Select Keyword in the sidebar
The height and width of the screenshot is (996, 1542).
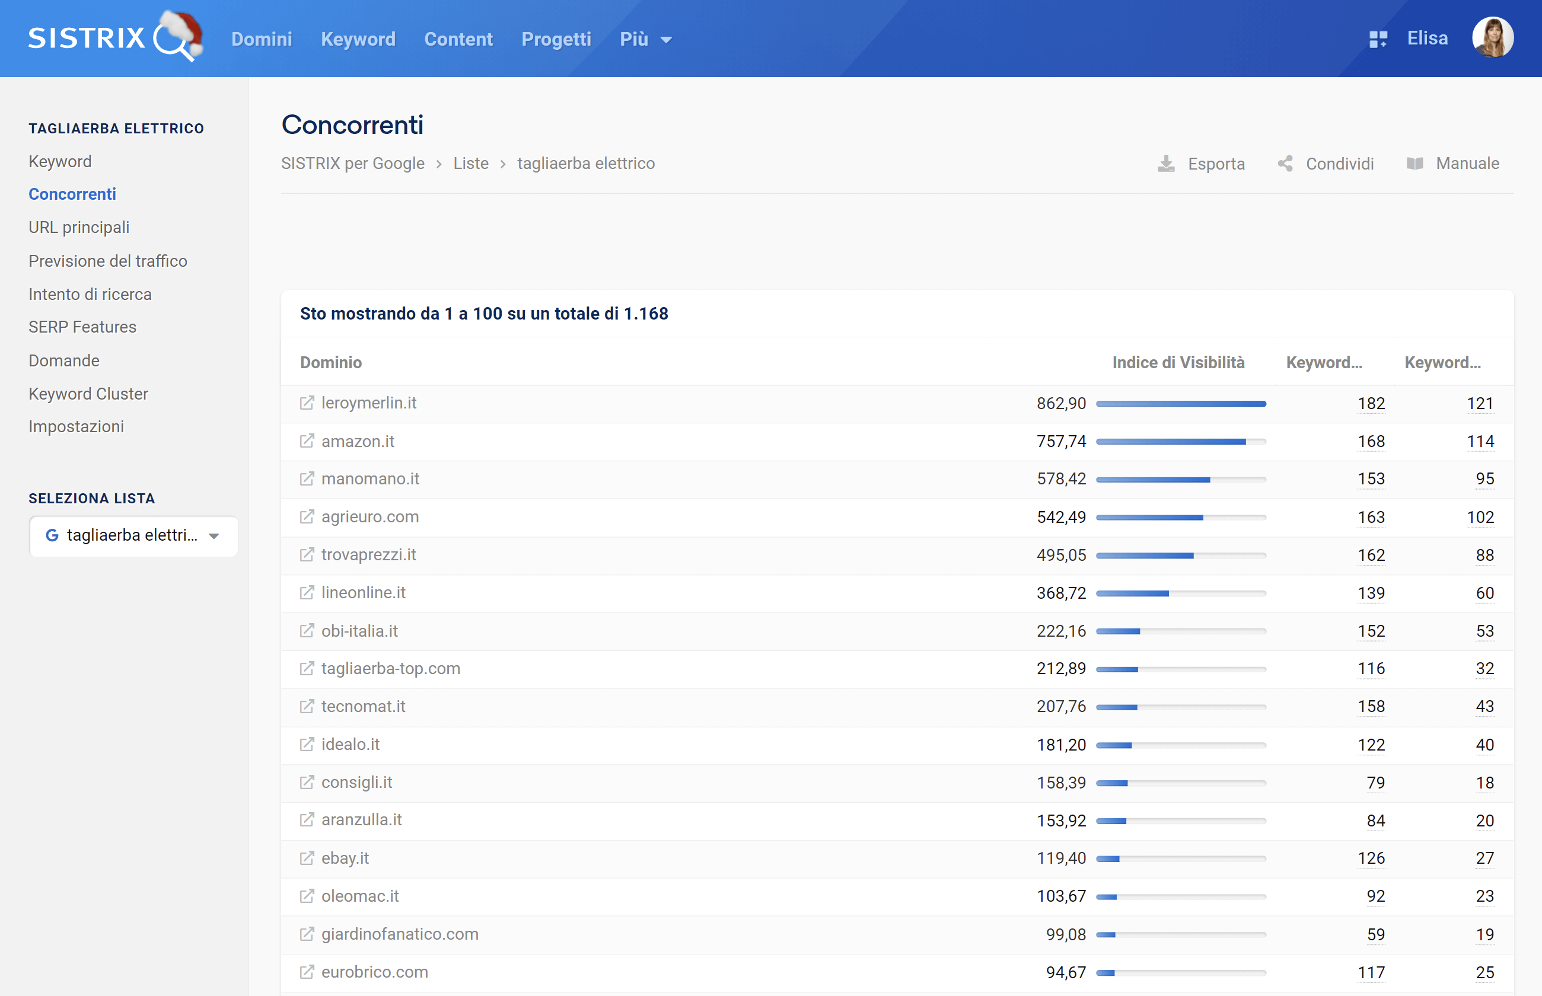point(60,161)
